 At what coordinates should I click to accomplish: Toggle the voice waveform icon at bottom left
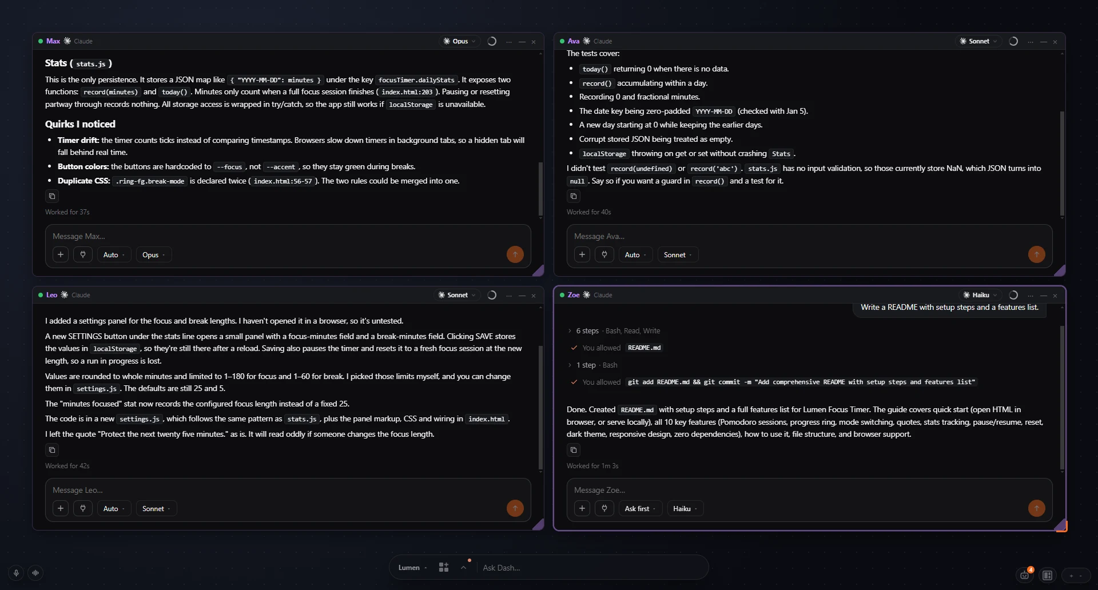(x=35, y=573)
